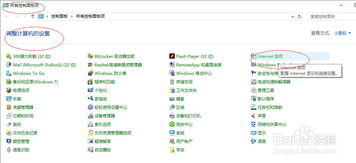Click the 鼠标 mouse icon
This screenshot has height=163, width=356.
pos(9,124)
